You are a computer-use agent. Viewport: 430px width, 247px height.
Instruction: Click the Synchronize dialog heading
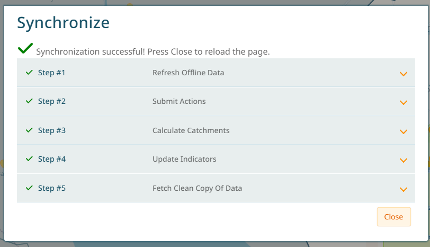(x=64, y=23)
